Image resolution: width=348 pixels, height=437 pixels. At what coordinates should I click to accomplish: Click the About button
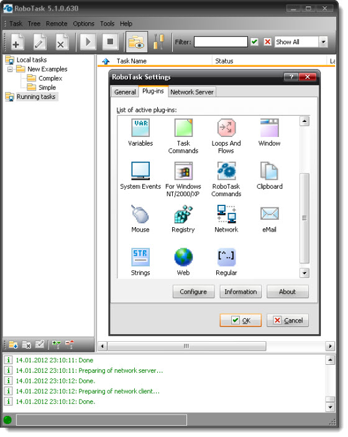[287, 292]
